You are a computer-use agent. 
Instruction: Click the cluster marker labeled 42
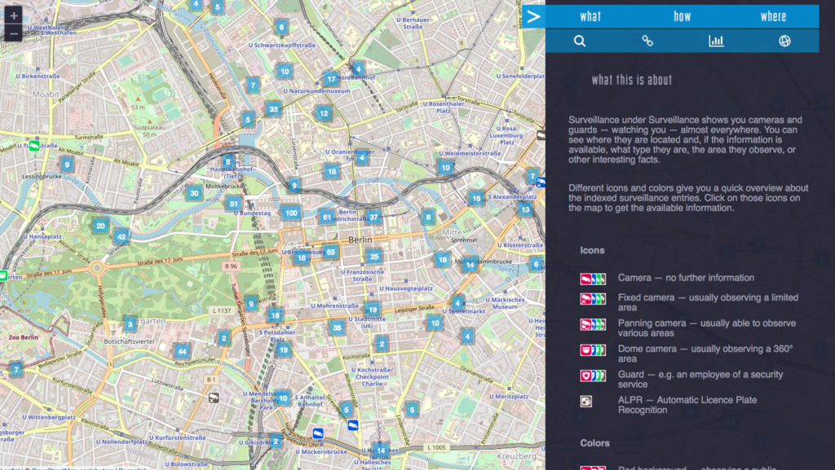pos(121,238)
